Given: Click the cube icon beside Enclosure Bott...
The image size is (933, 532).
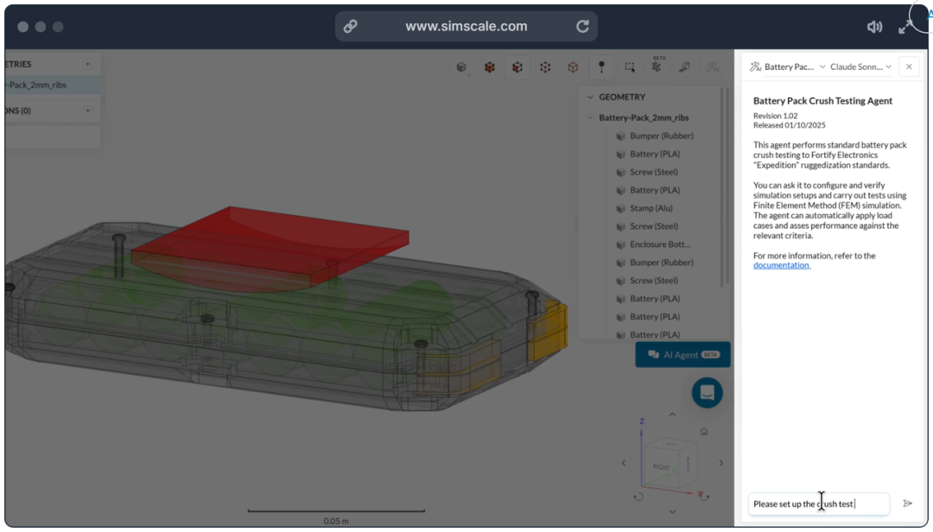Looking at the screenshot, I should pos(620,244).
